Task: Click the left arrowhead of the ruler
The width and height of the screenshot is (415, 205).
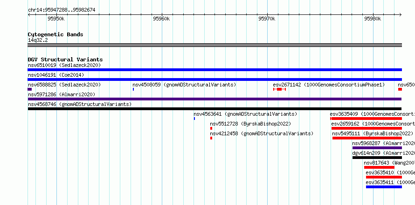Action: click(29, 15)
